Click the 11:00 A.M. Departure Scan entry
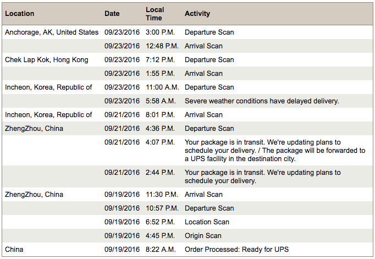The height and width of the screenshot is (259, 375). pos(209,87)
